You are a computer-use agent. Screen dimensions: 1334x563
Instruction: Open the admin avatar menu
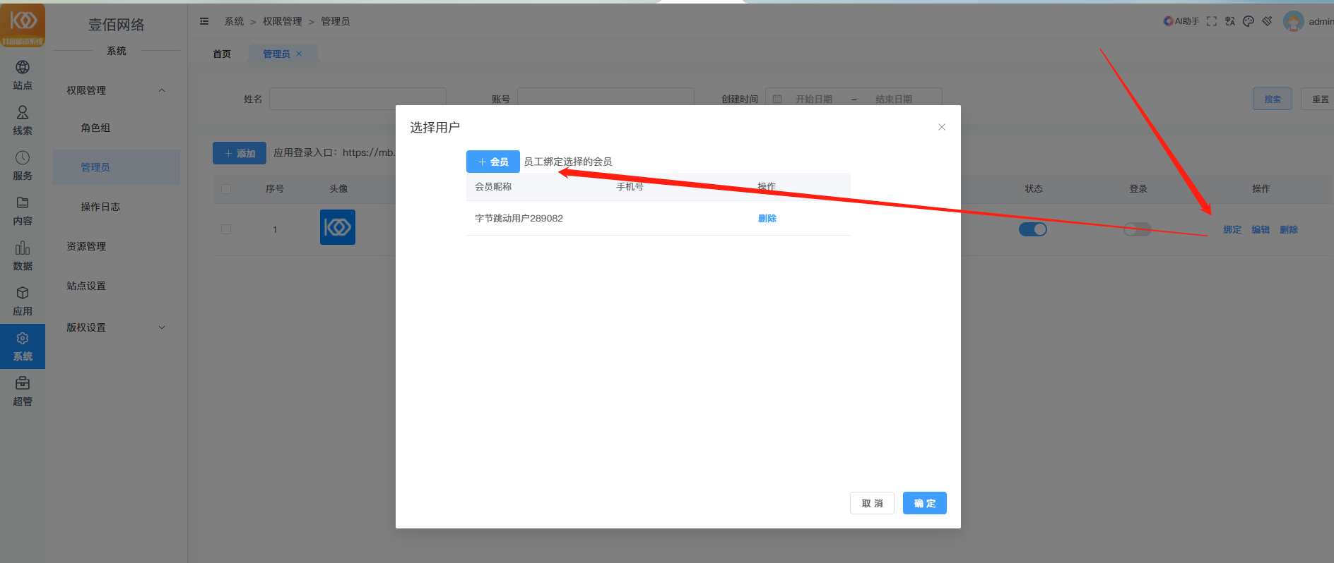(1294, 21)
